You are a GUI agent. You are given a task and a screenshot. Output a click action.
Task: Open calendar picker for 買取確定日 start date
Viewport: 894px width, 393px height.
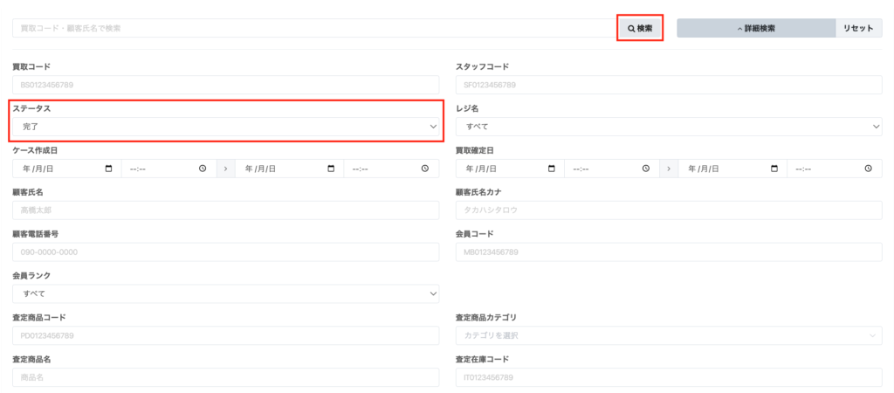[x=552, y=169]
